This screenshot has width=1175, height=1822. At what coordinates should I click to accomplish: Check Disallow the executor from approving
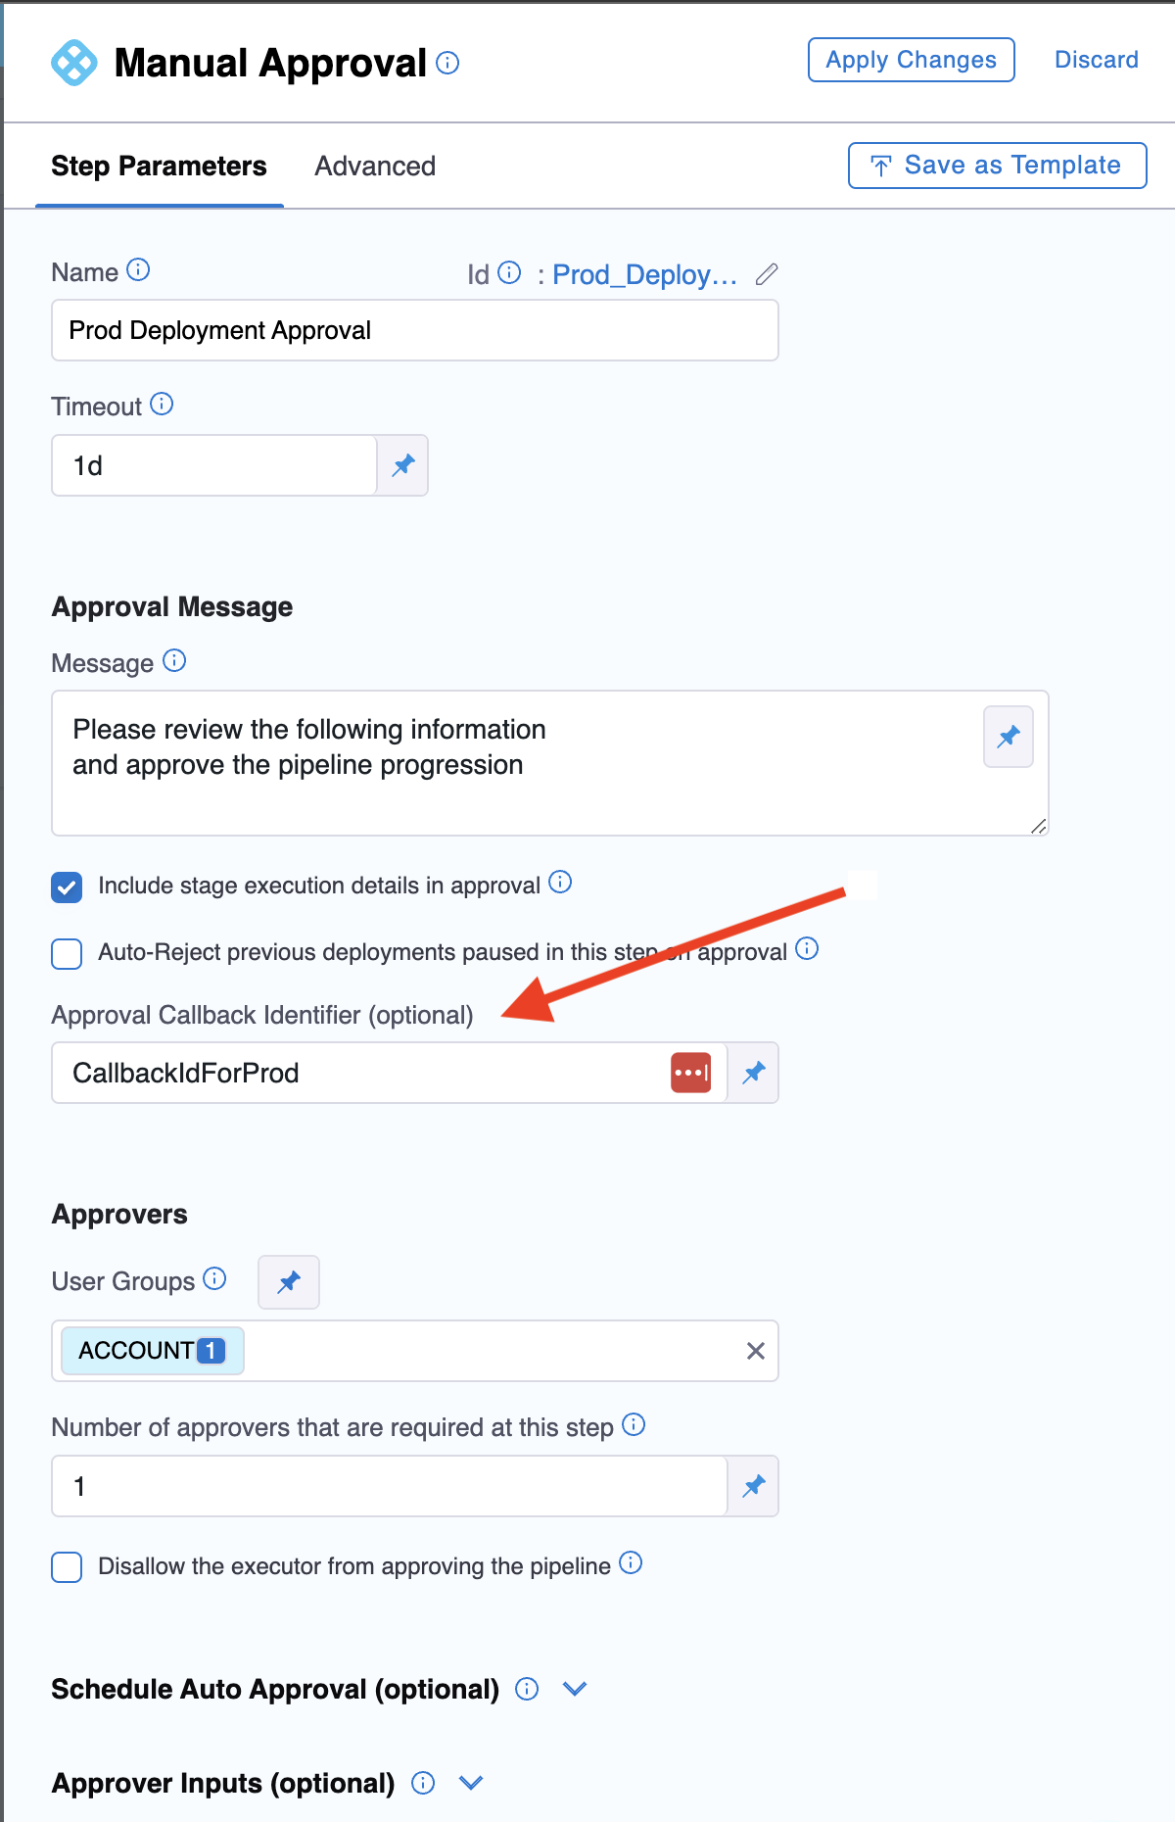click(67, 1566)
